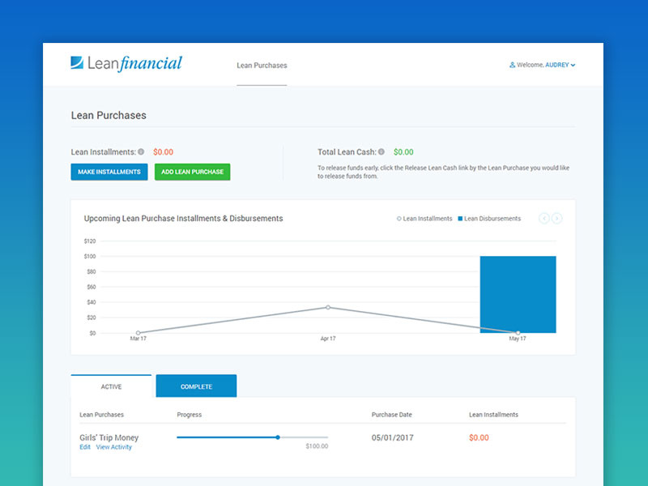648x486 pixels.
Task: Click the user profile icon beside Welcome
Action: click(x=512, y=65)
